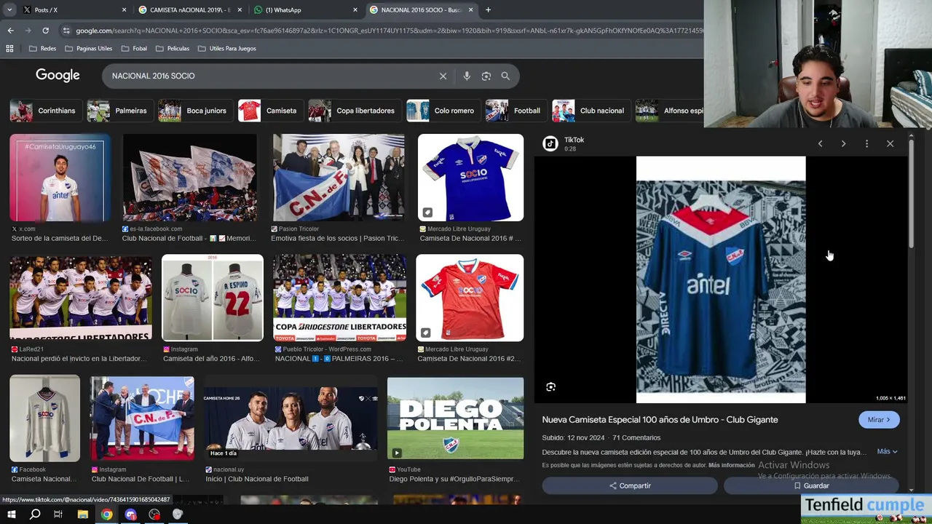Click Lens search icon on preview image
Image resolution: width=932 pixels, height=524 pixels.
click(550, 387)
